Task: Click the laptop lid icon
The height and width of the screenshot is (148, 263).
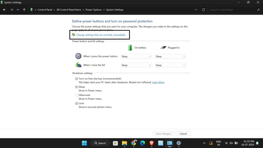Action: (78, 65)
